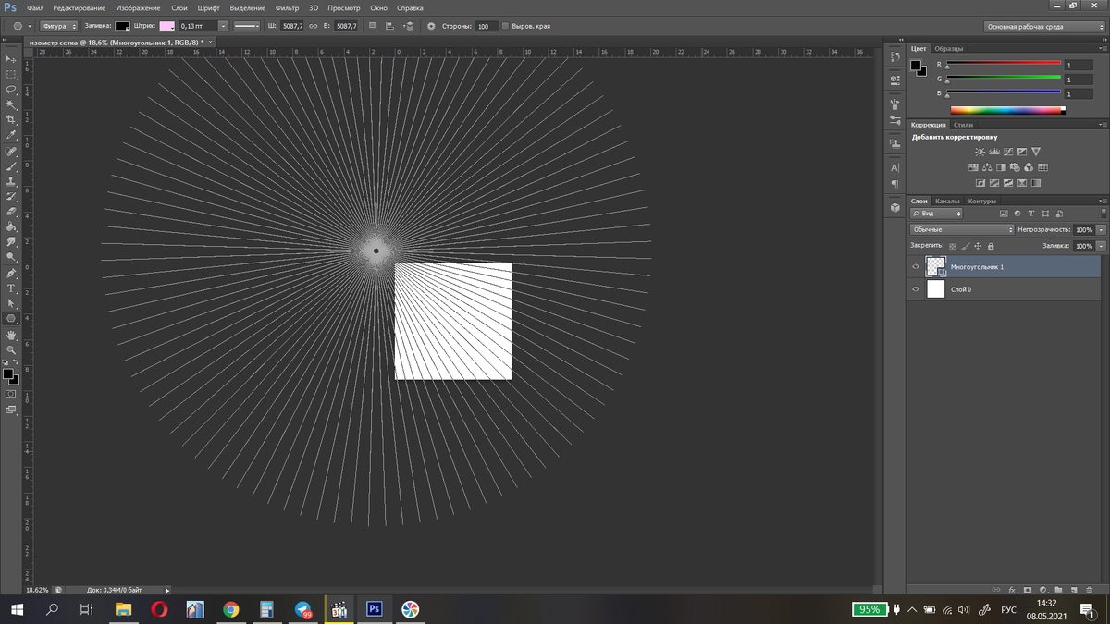Choose the Pen tool

[11, 274]
